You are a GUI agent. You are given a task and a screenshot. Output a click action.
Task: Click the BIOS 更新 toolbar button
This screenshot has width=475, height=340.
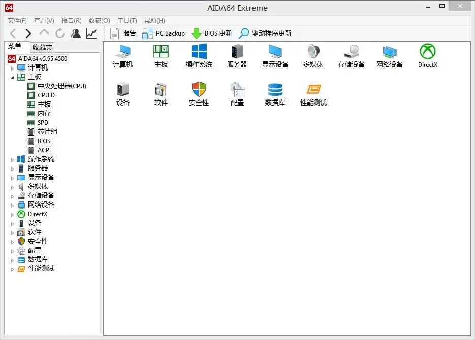(212, 33)
